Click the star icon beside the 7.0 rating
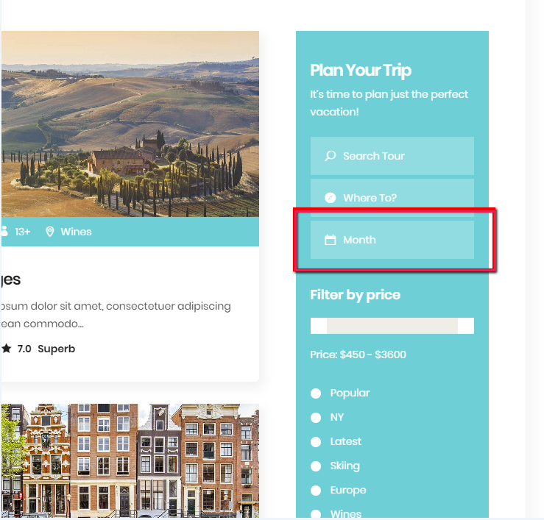 point(7,349)
